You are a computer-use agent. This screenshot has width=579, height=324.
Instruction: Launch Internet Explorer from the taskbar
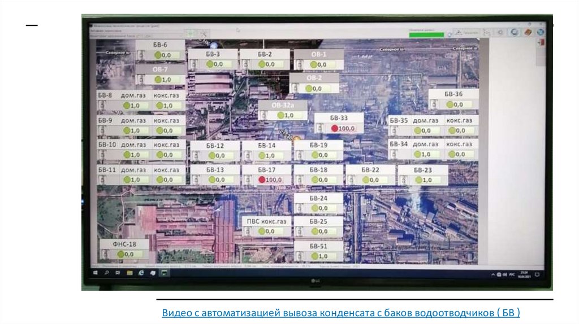pyautogui.click(x=141, y=273)
